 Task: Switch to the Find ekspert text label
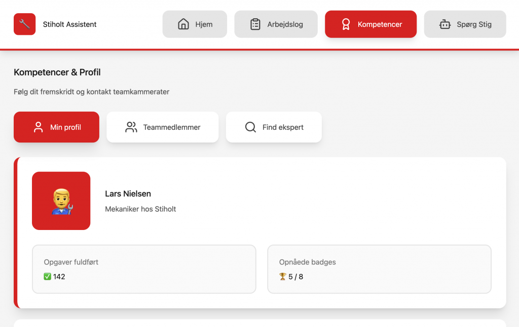point(283,127)
